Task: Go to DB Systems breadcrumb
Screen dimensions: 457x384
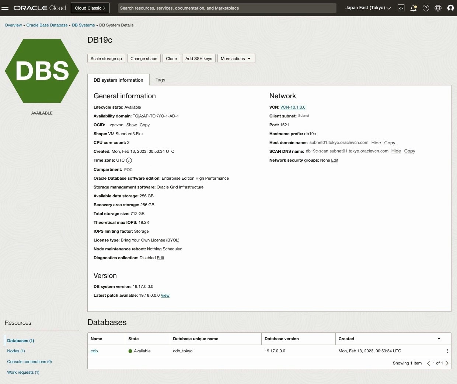Action: point(83,25)
